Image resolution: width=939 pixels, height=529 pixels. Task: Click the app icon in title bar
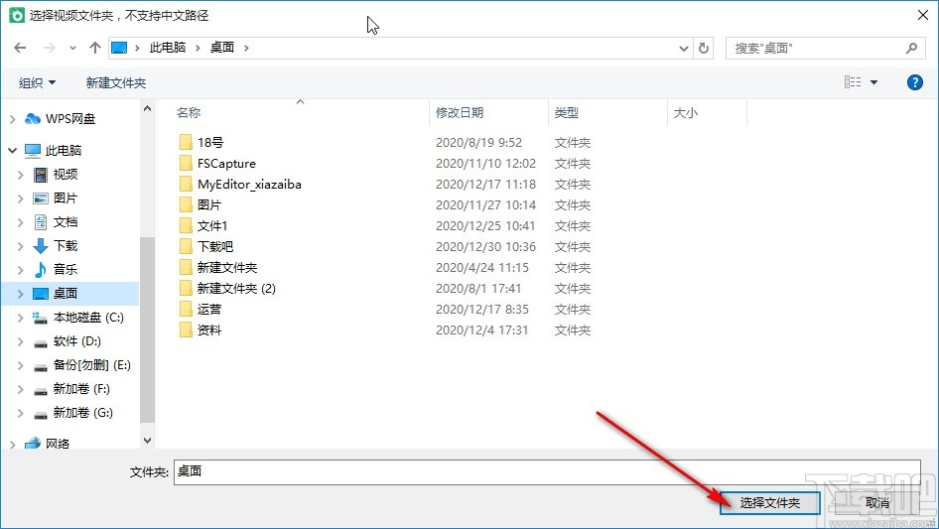coord(17,15)
